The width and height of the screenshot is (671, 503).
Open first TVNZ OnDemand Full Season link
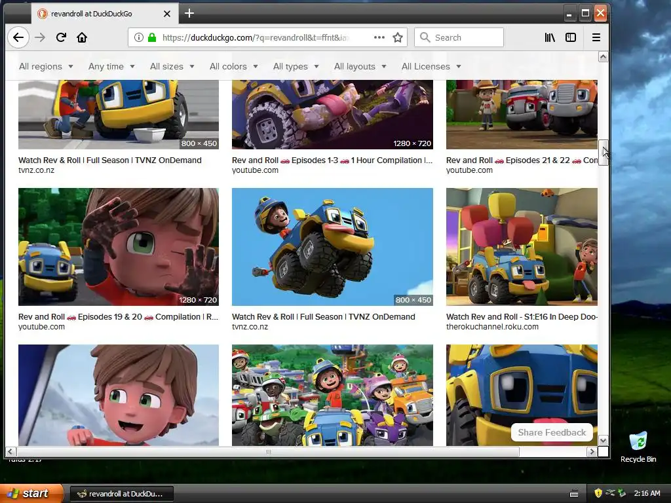pos(110,160)
